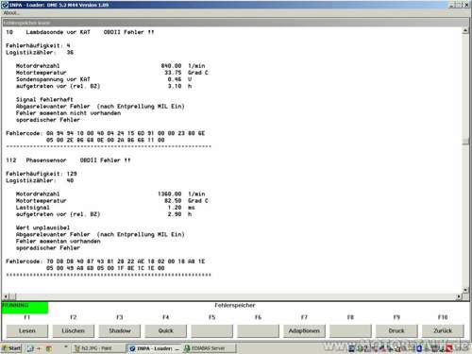Click the left arrow of horizontal scrollbar
Viewport: 472px width, 354px height.
click(x=6, y=296)
